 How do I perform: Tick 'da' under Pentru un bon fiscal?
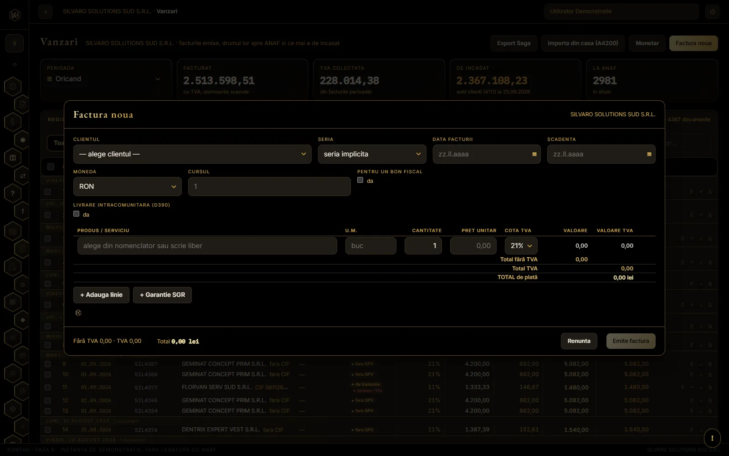point(360,180)
